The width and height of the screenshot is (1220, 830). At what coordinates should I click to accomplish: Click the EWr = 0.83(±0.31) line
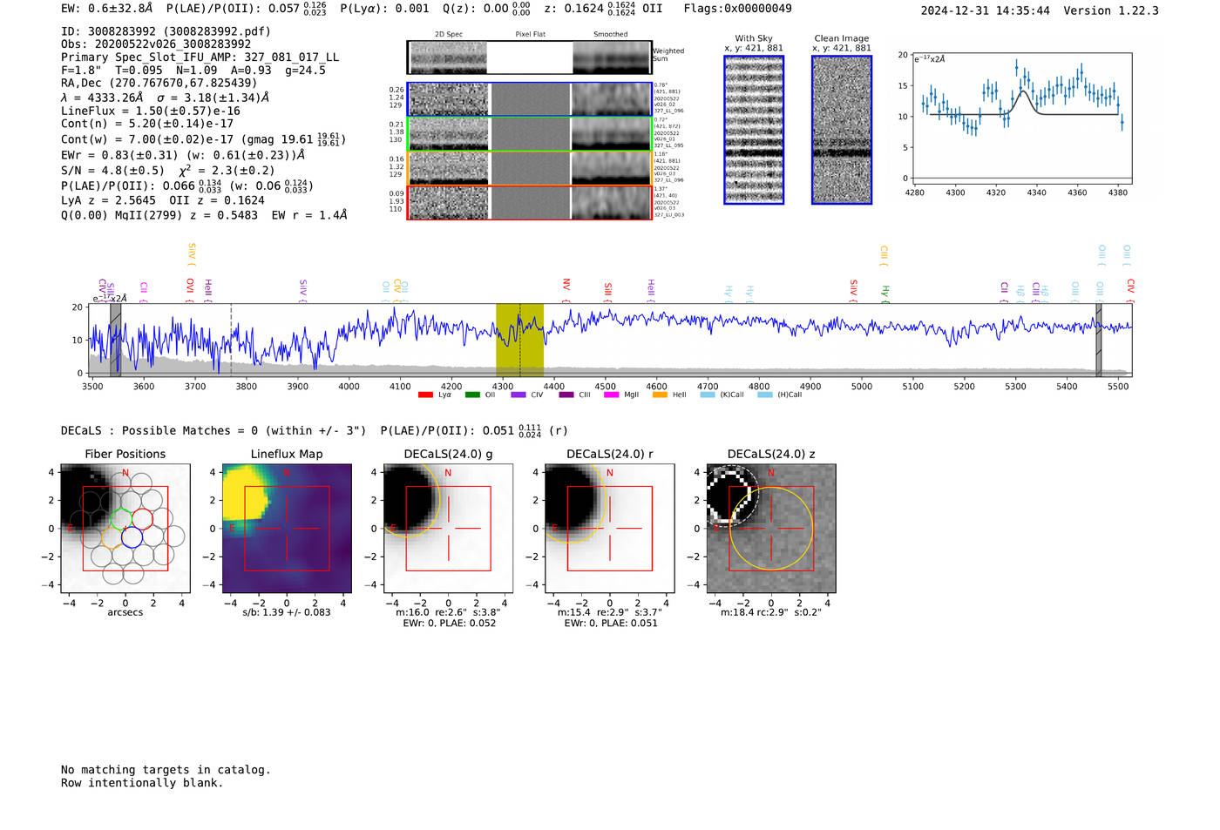[183, 155]
